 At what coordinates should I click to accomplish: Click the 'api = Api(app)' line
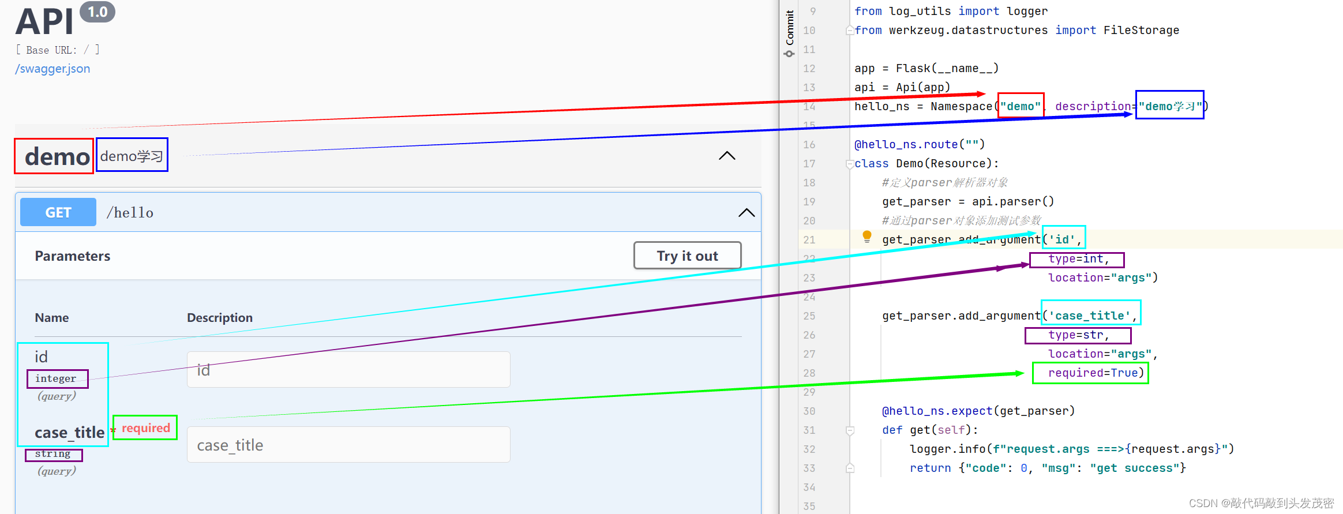pyautogui.click(x=902, y=87)
